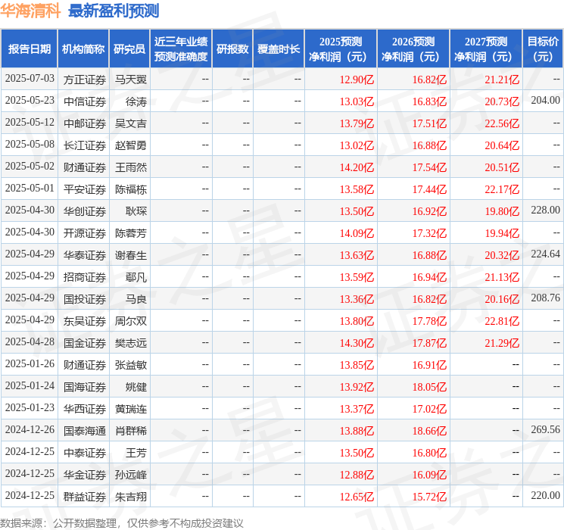
Task: Click the 研究员 column header
Action: [129, 49]
